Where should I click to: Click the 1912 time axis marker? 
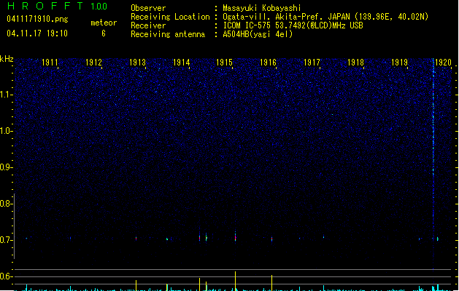click(x=93, y=63)
